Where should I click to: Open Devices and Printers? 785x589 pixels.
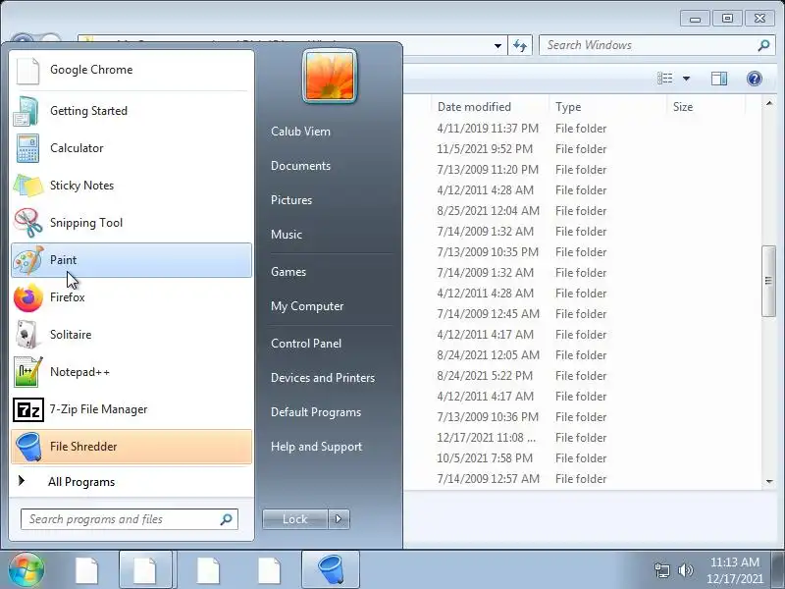pos(323,378)
